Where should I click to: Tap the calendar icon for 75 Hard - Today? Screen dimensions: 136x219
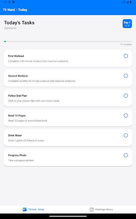point(25,209)
